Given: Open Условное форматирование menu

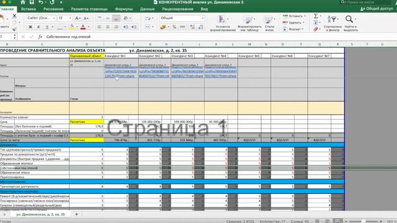Looking at the screenshot, I should [223, 24].
